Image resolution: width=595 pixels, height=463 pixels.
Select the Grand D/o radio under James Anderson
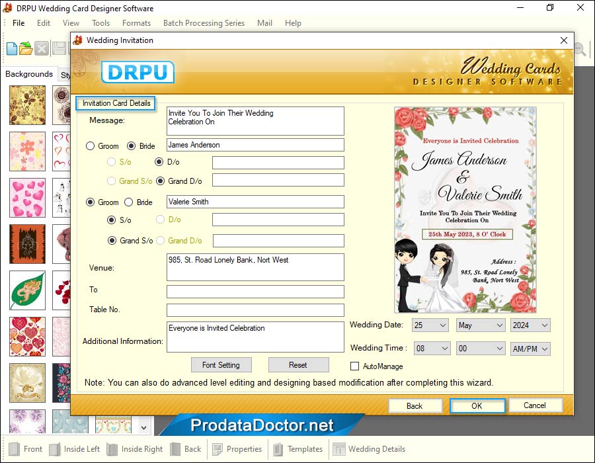click(x=160, y=181)
